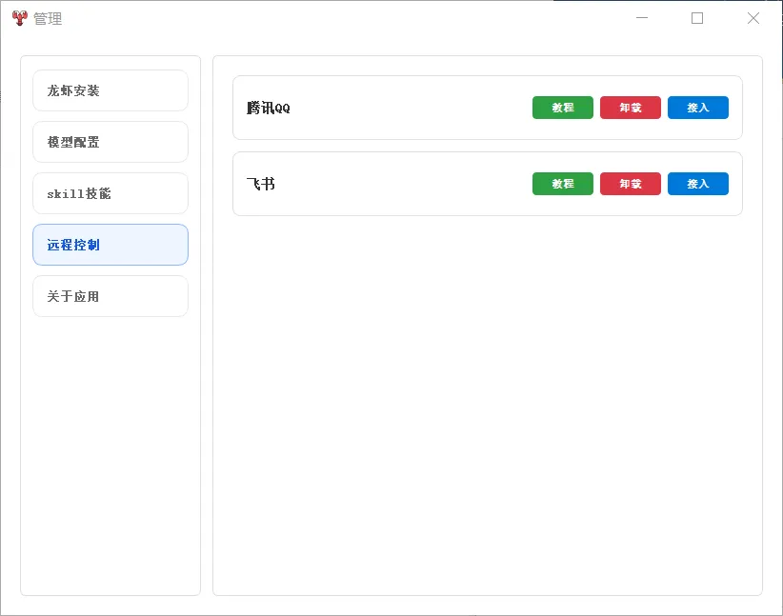
Task: Select the highlighted 远程控制 sidebar item
Action: (110, 245)
